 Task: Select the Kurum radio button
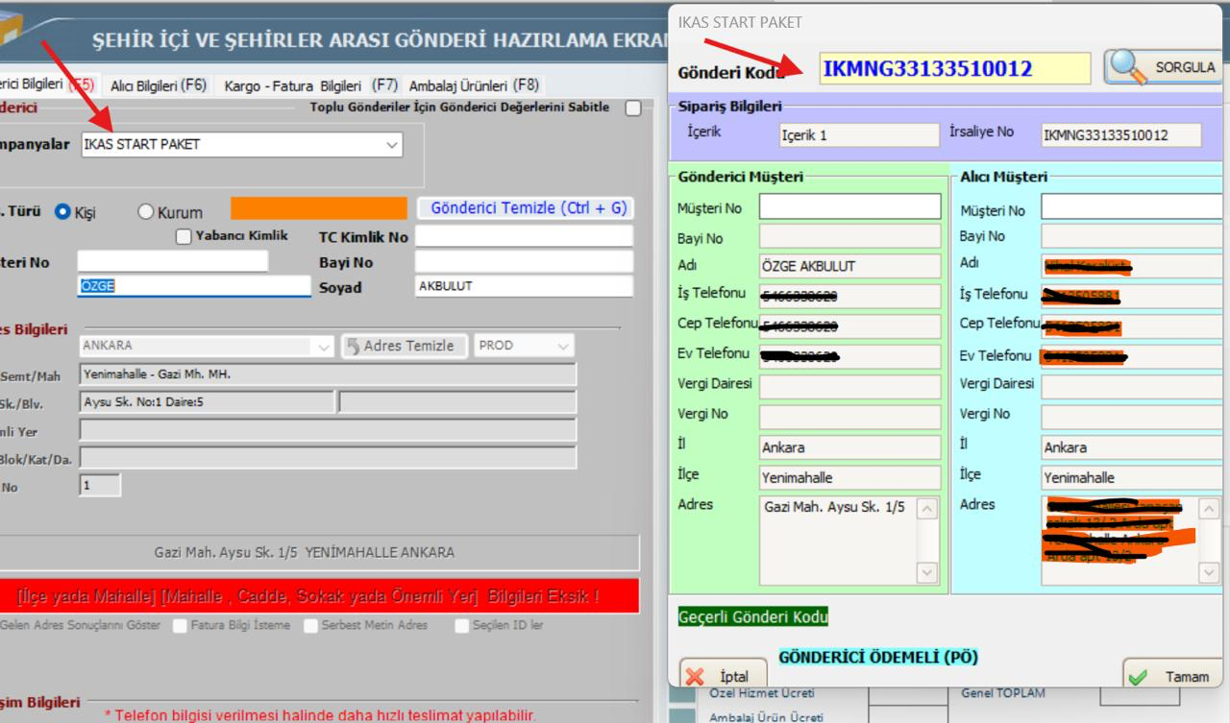click(x=147, y=212)
